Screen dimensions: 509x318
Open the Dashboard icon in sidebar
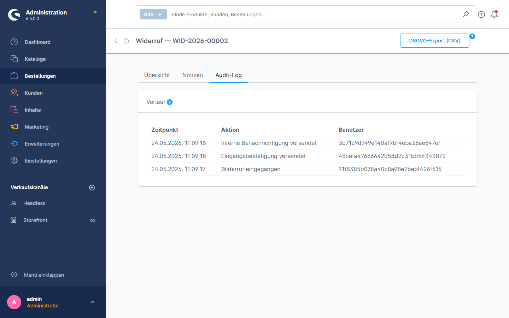(x=14, y=42)
